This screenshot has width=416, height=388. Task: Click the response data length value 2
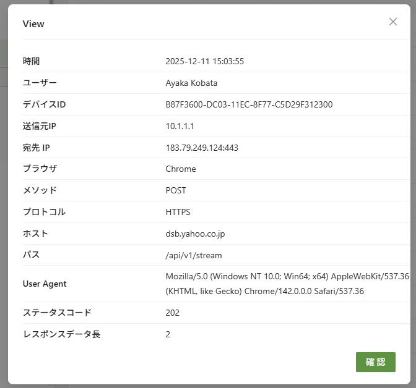pyautogui.click(x=168, y=334)
